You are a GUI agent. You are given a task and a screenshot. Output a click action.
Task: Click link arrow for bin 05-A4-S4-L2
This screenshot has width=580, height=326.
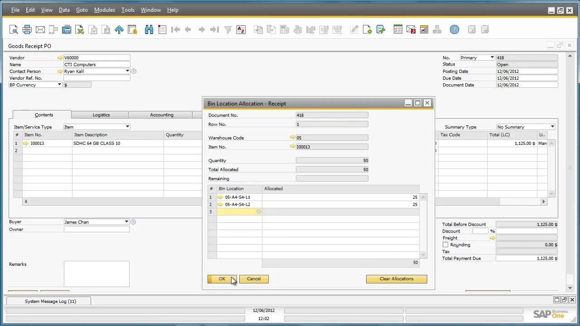pyautogui.click(x=220, y=205)
